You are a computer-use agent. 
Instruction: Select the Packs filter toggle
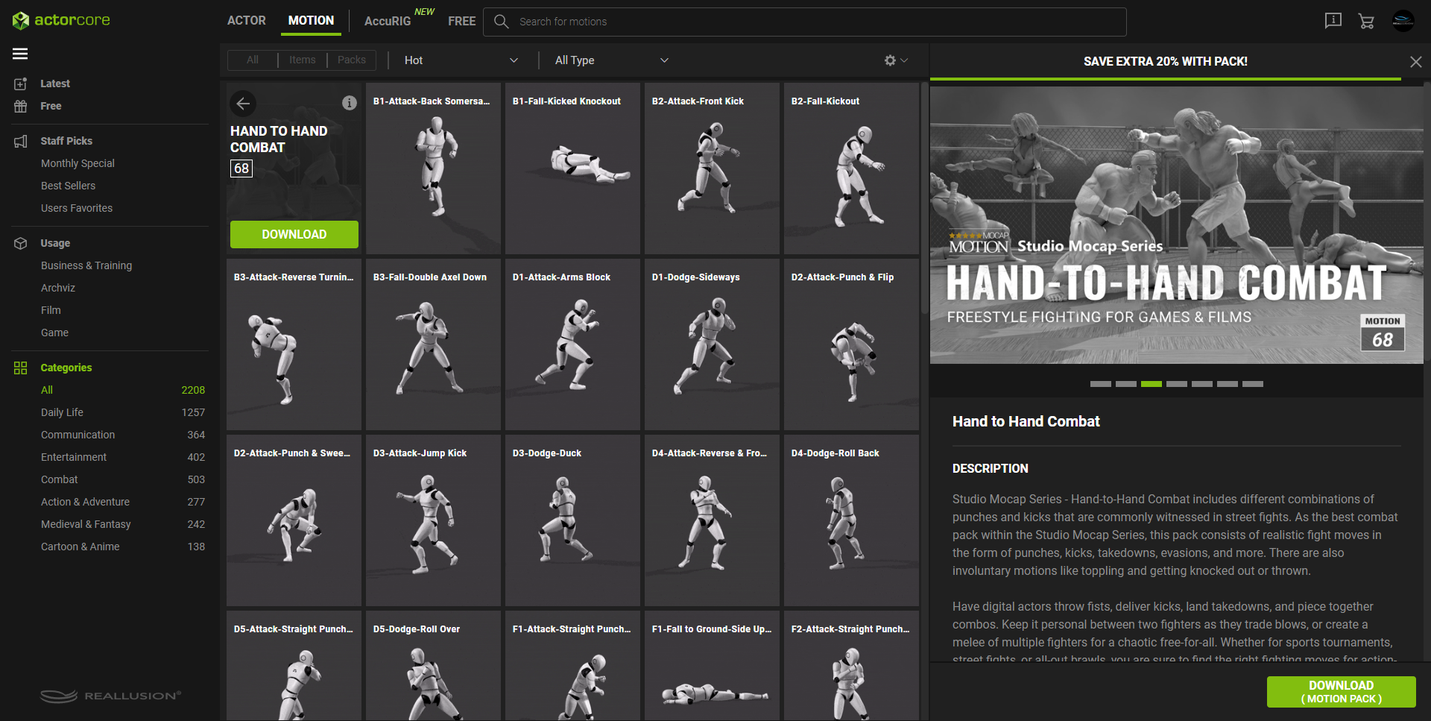(351, 60)
